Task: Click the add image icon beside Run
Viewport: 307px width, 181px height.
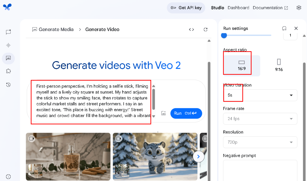Action: [x=163, y=113]
